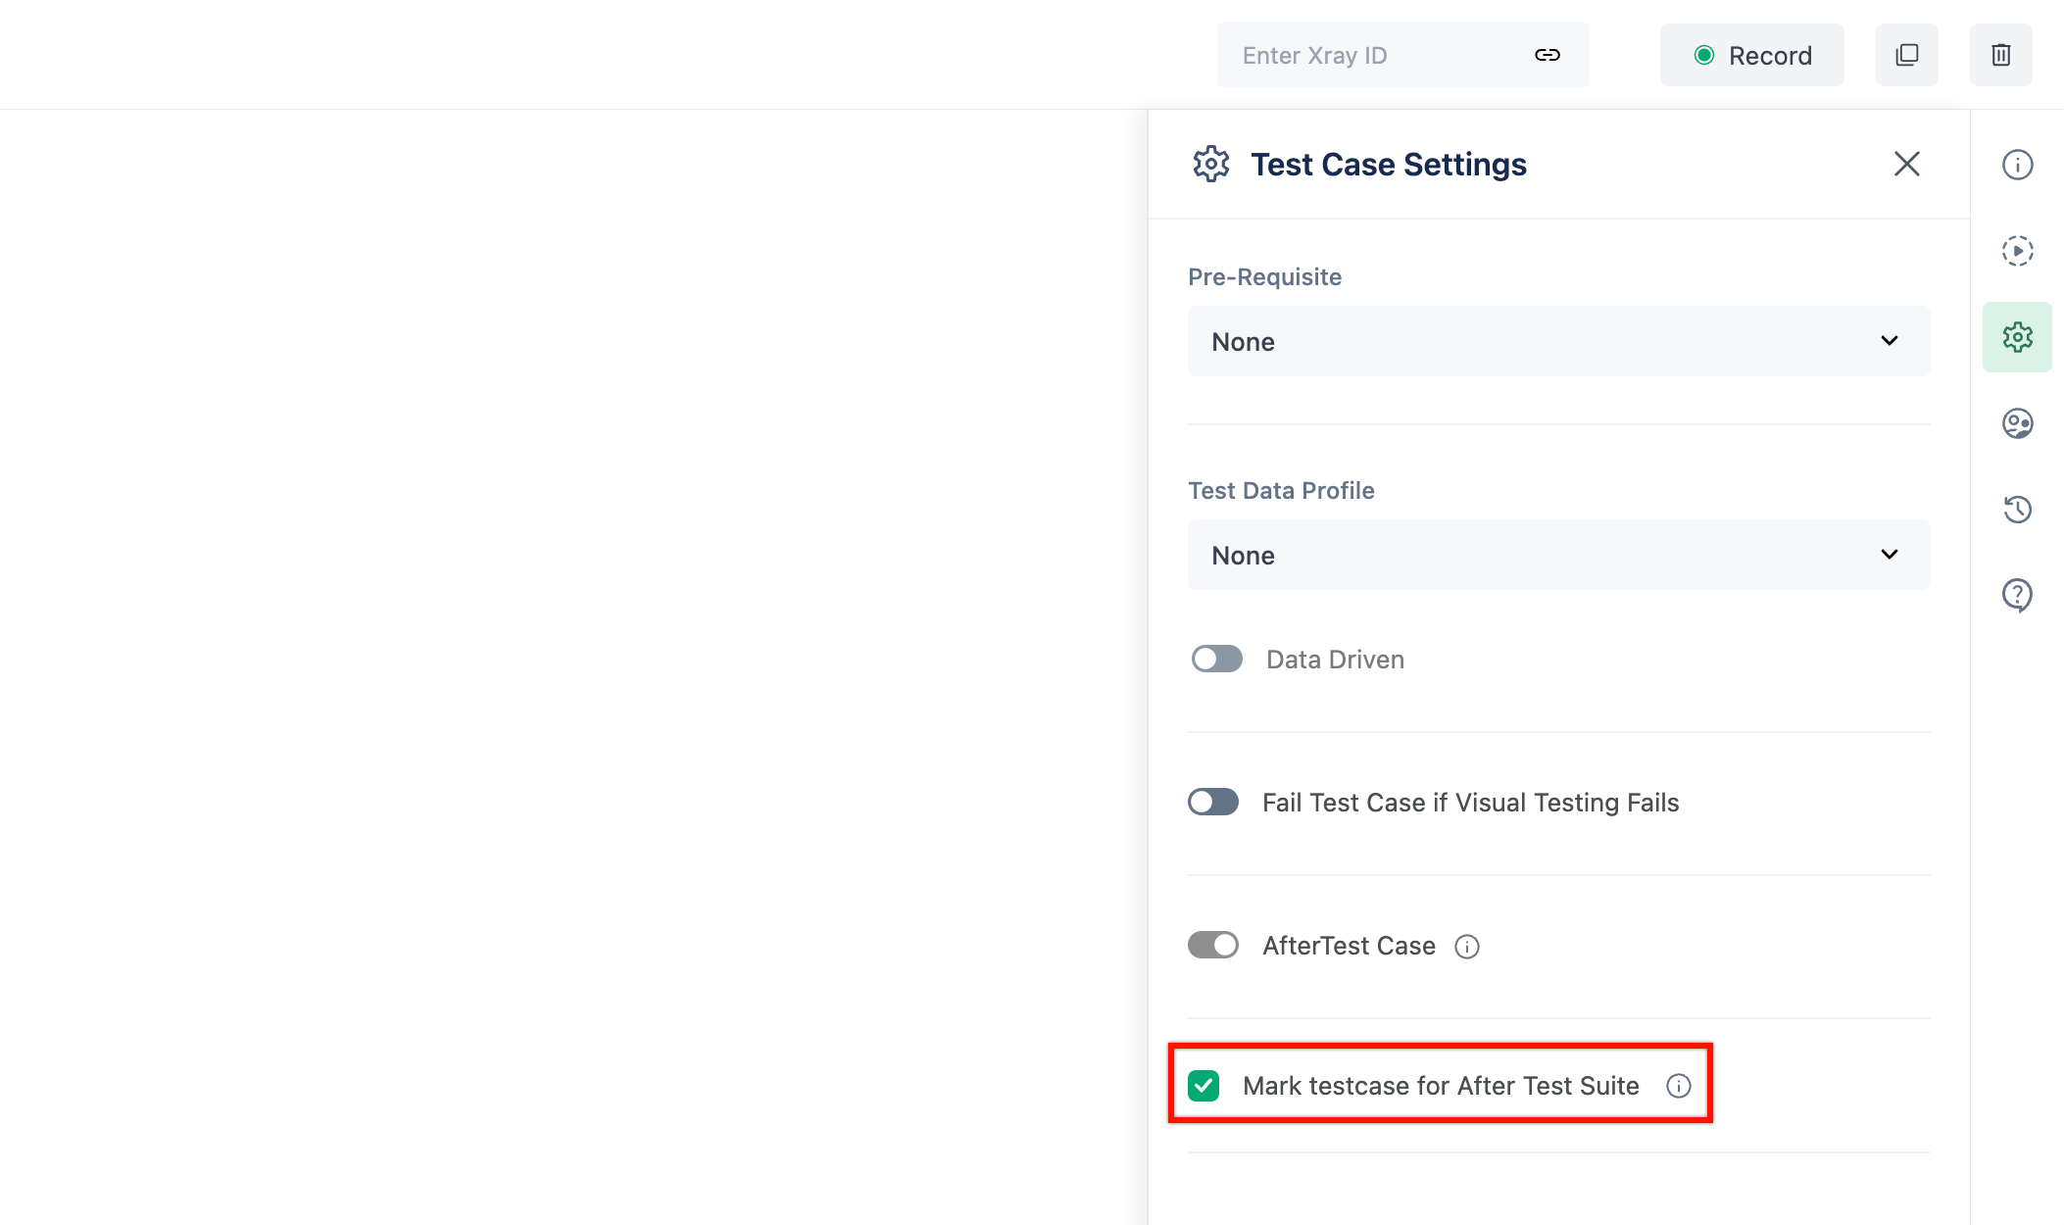Start recording with the Record button

[1751, 55]
